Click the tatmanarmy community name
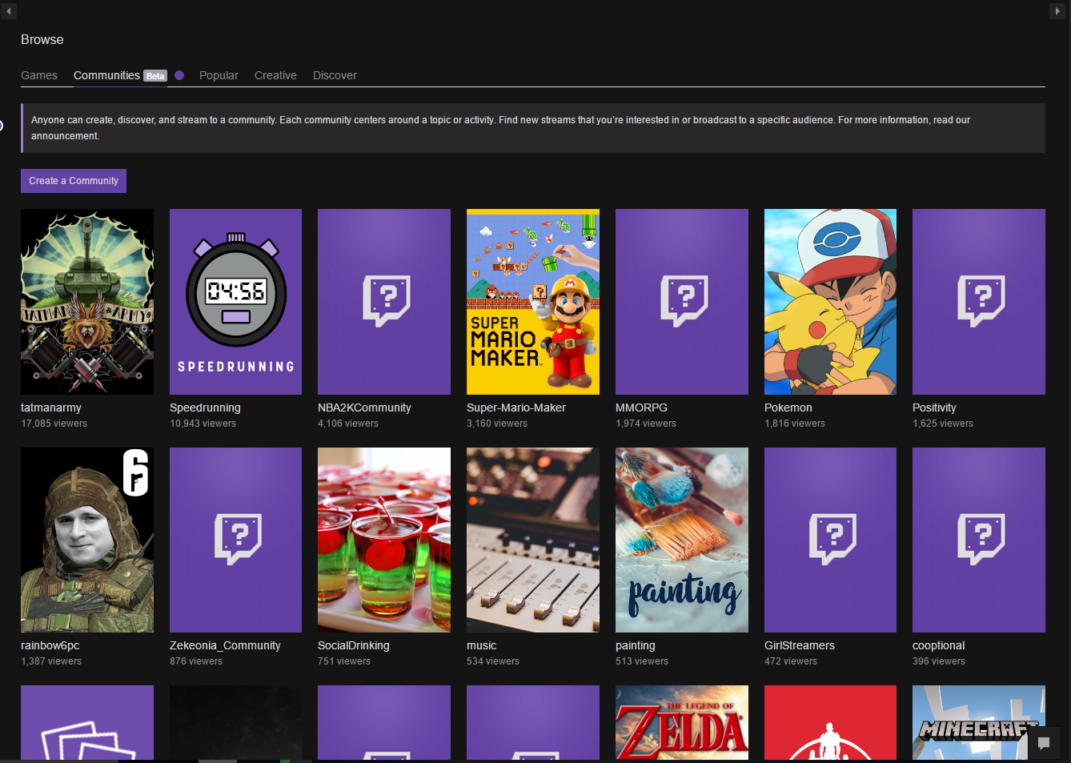1071x763 pixels. tap(51, 408)
